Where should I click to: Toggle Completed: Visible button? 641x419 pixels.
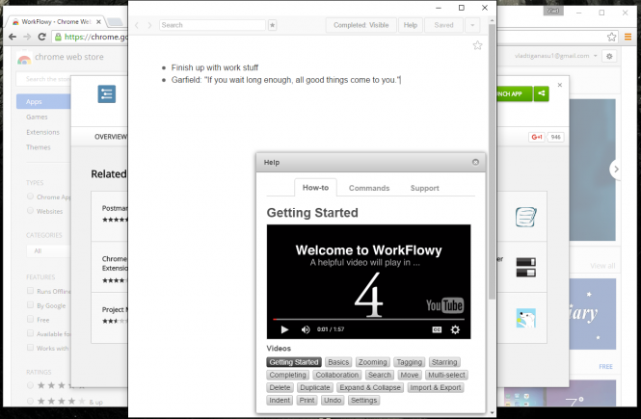pyautogui.click(x=361, y=25)
